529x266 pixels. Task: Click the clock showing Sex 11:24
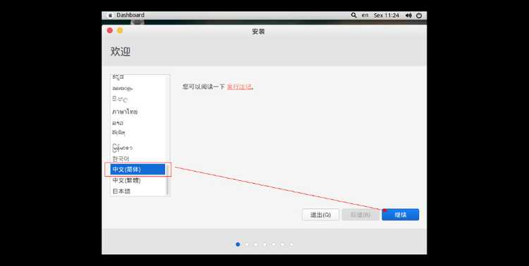pyautogui.click(x=387, y=15)
